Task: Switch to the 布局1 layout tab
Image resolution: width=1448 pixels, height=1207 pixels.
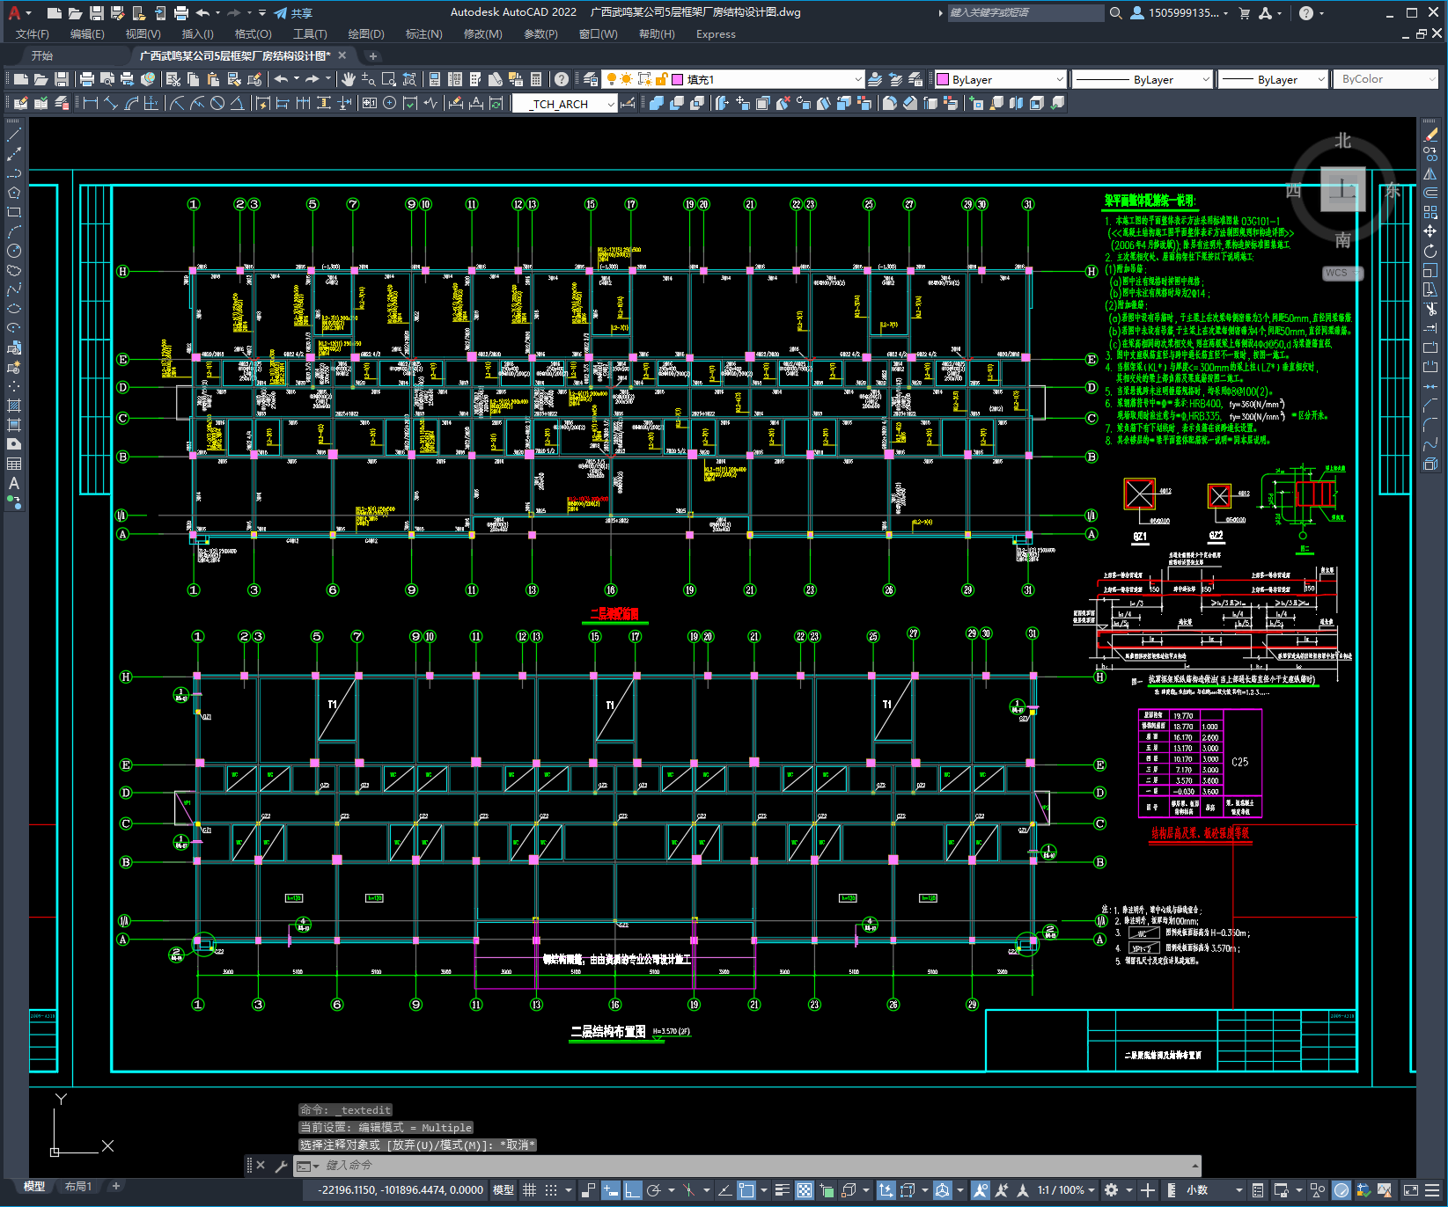Action: (x=77, y=1187)
